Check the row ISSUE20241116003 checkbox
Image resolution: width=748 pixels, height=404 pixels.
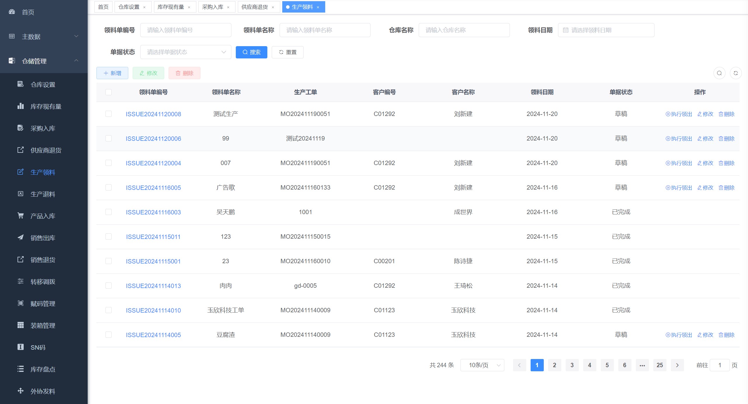(x=108, y=212)
